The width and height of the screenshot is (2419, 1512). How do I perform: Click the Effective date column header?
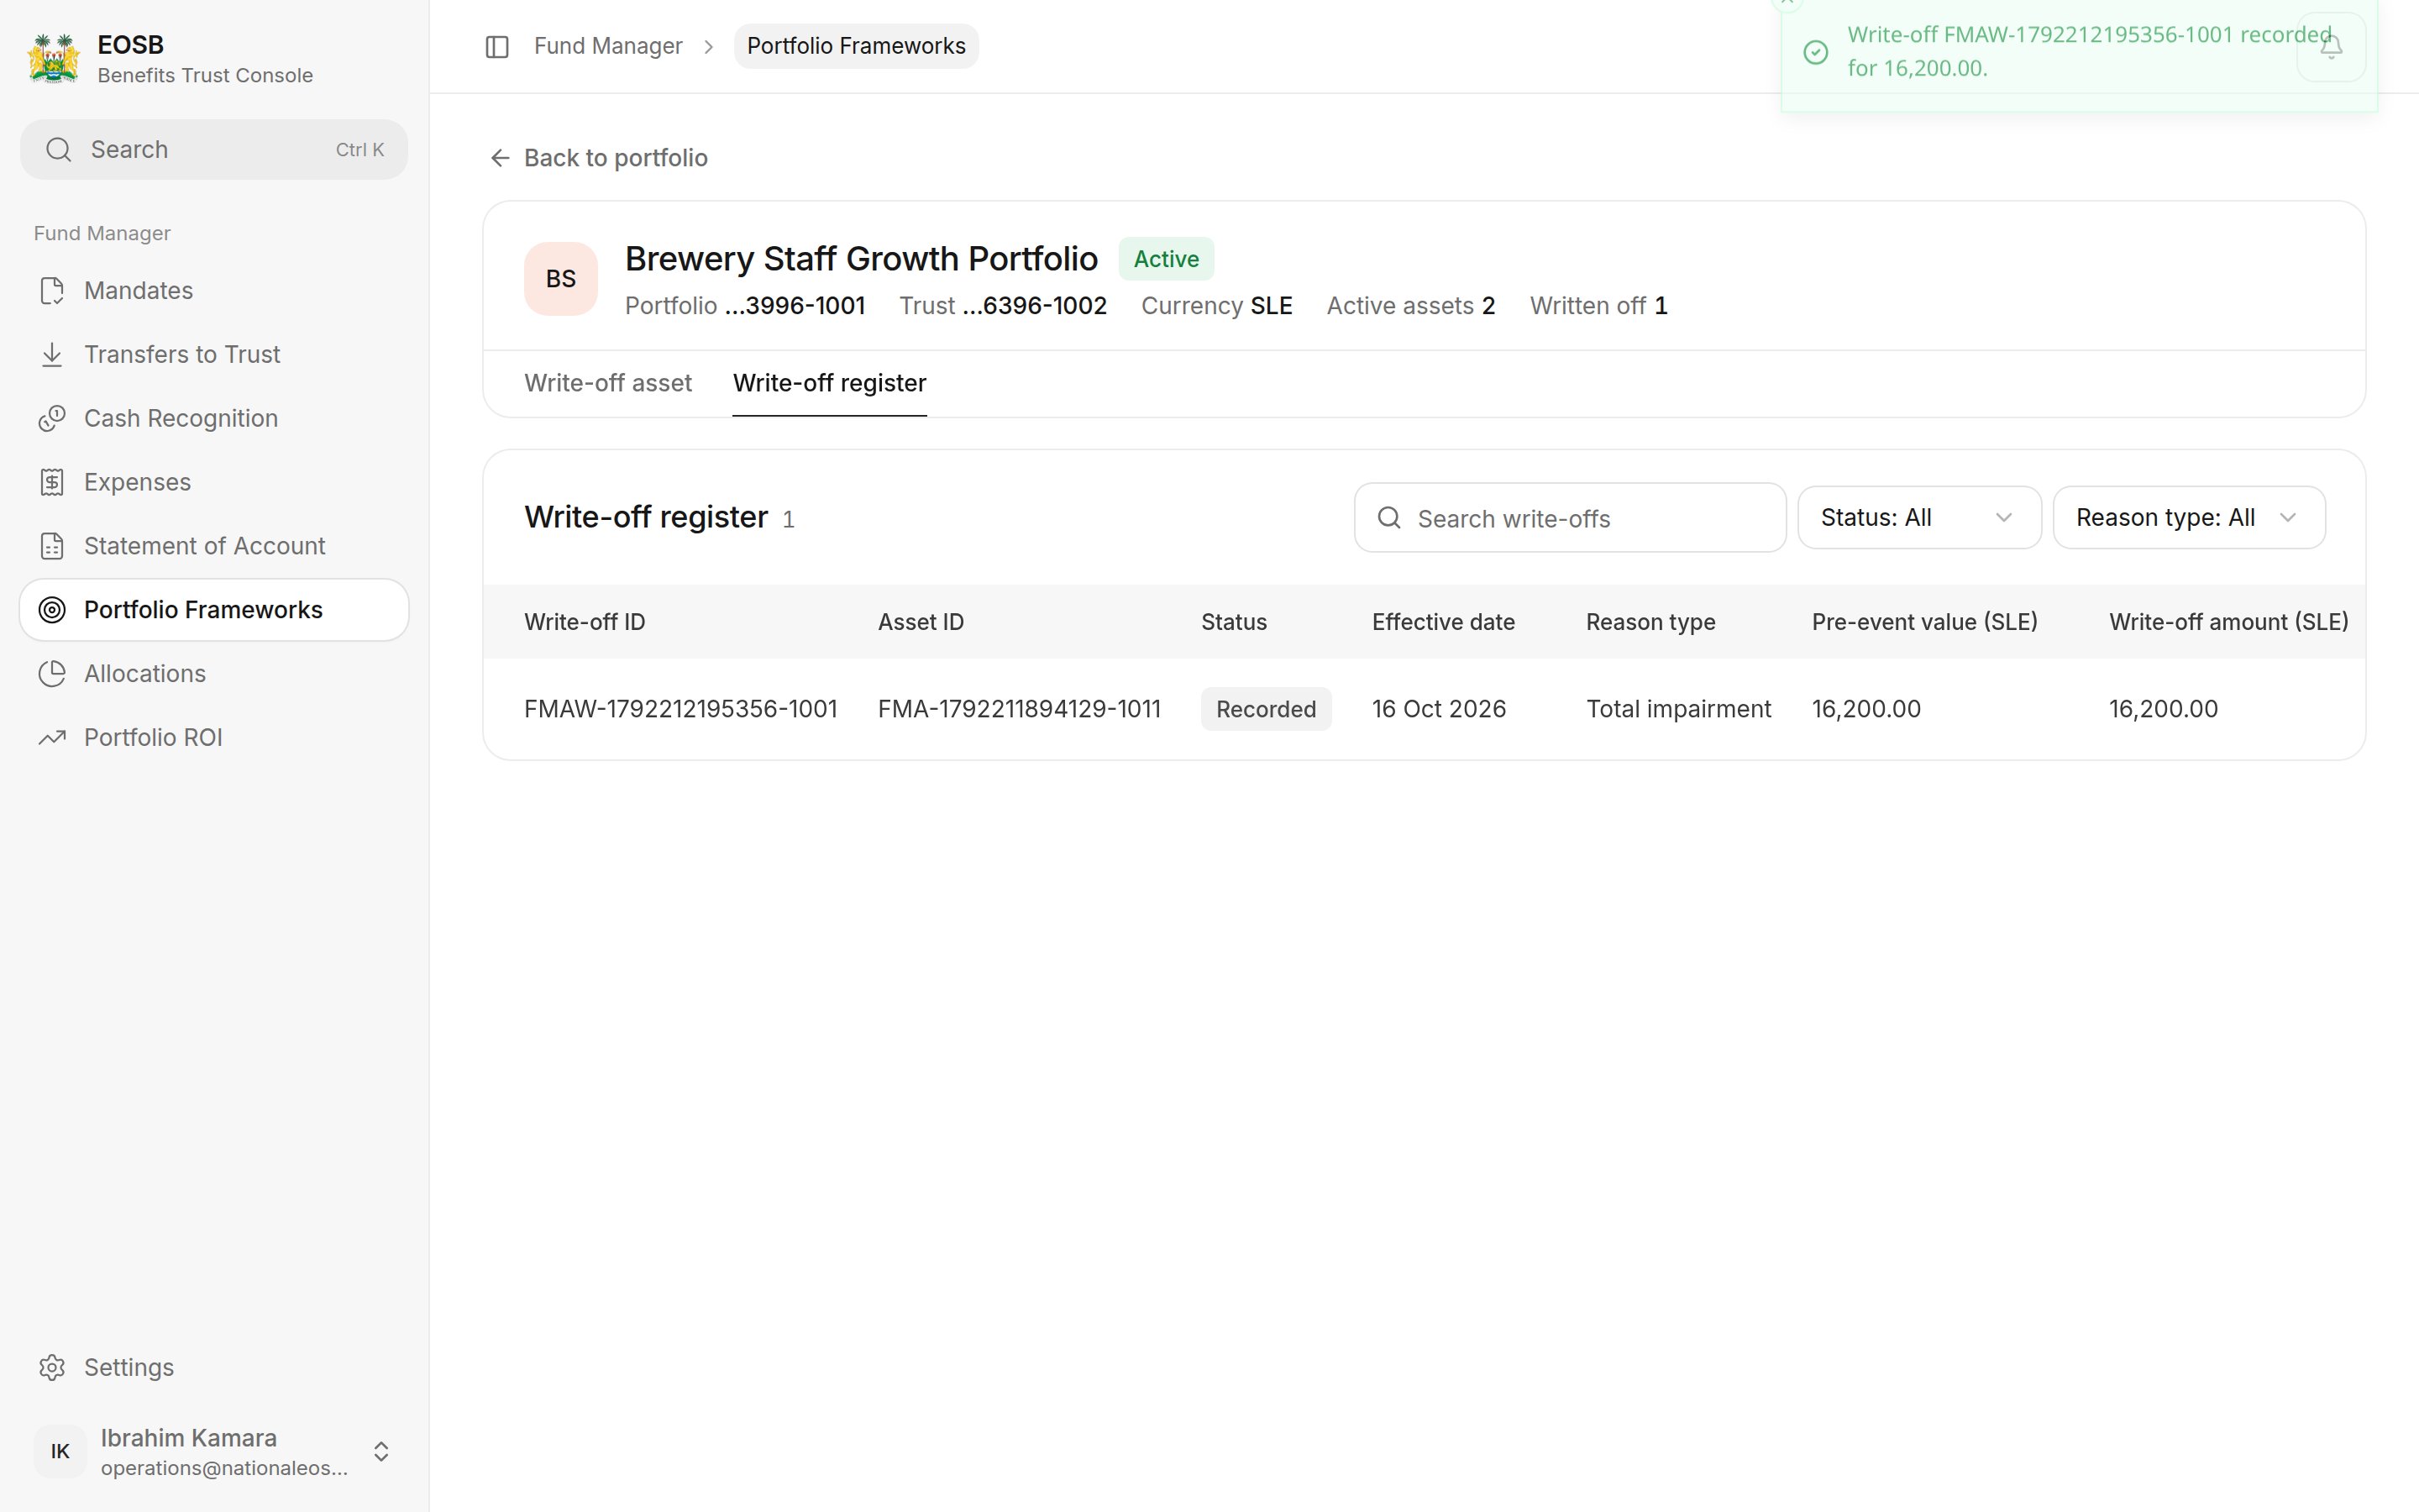point(1443,622)
